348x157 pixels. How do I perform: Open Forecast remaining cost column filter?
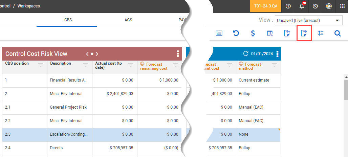coord(176,65)
